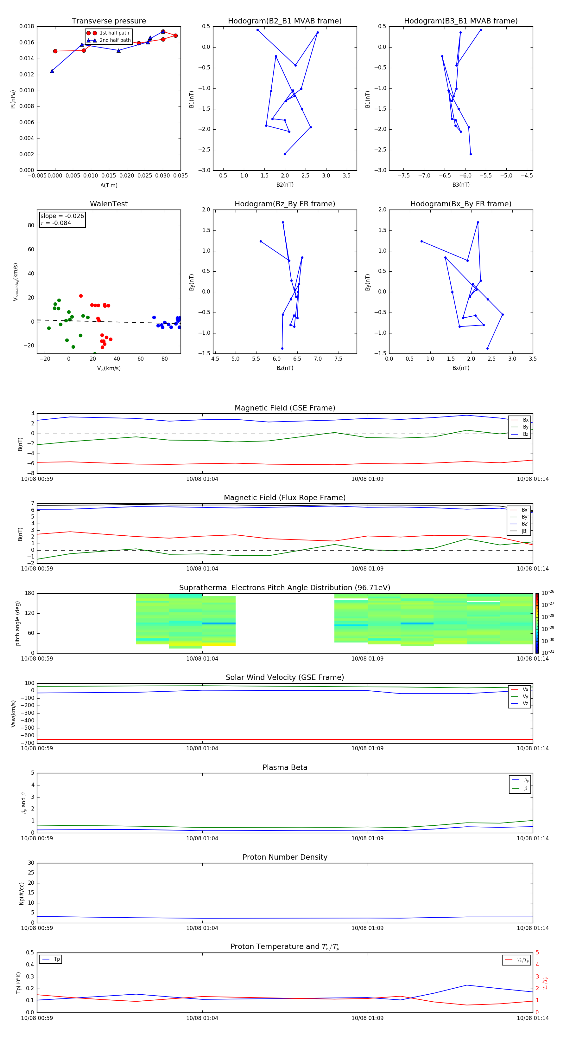Select the '1st half path' legend entry

point(109,33)
